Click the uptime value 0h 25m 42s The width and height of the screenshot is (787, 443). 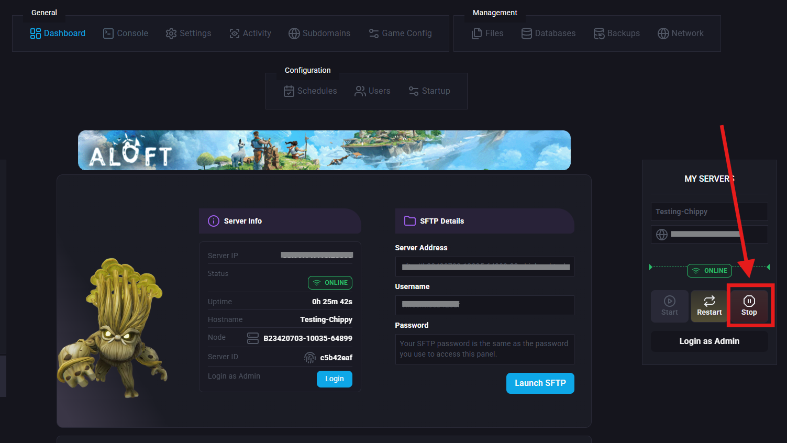tap(332, 302)
